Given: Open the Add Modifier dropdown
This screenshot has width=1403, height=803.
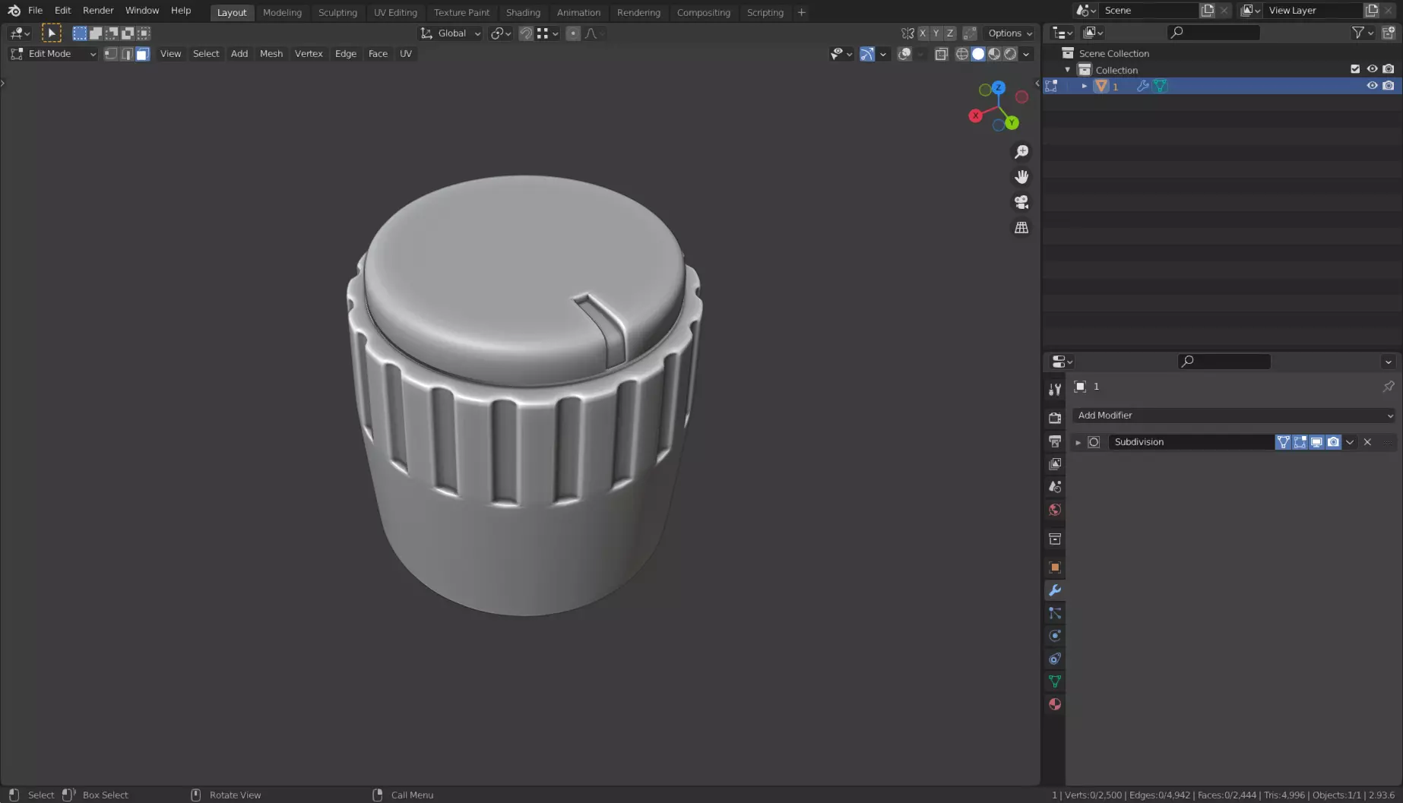Looking at the screenshot, I should pos(1234,416).
